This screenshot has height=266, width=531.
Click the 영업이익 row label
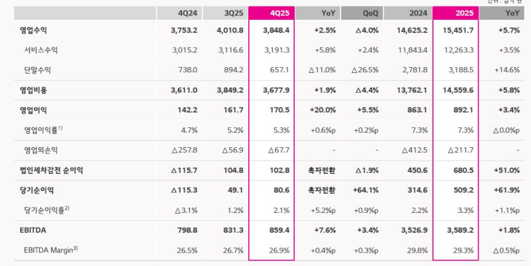(x=34, y=110)
